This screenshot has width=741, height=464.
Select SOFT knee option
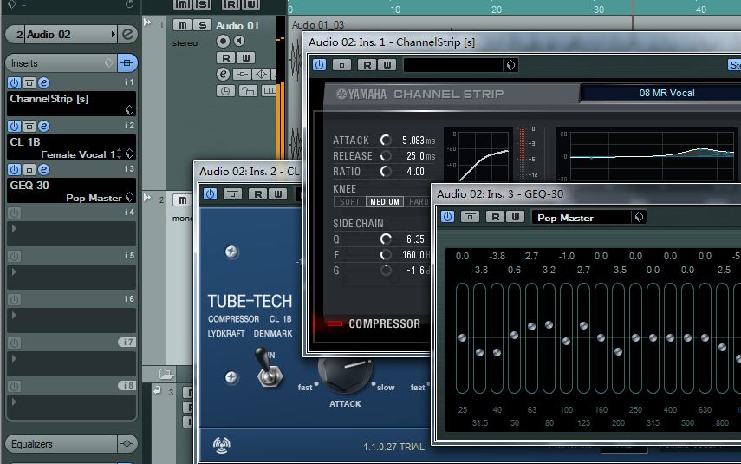tap(350, 202)
